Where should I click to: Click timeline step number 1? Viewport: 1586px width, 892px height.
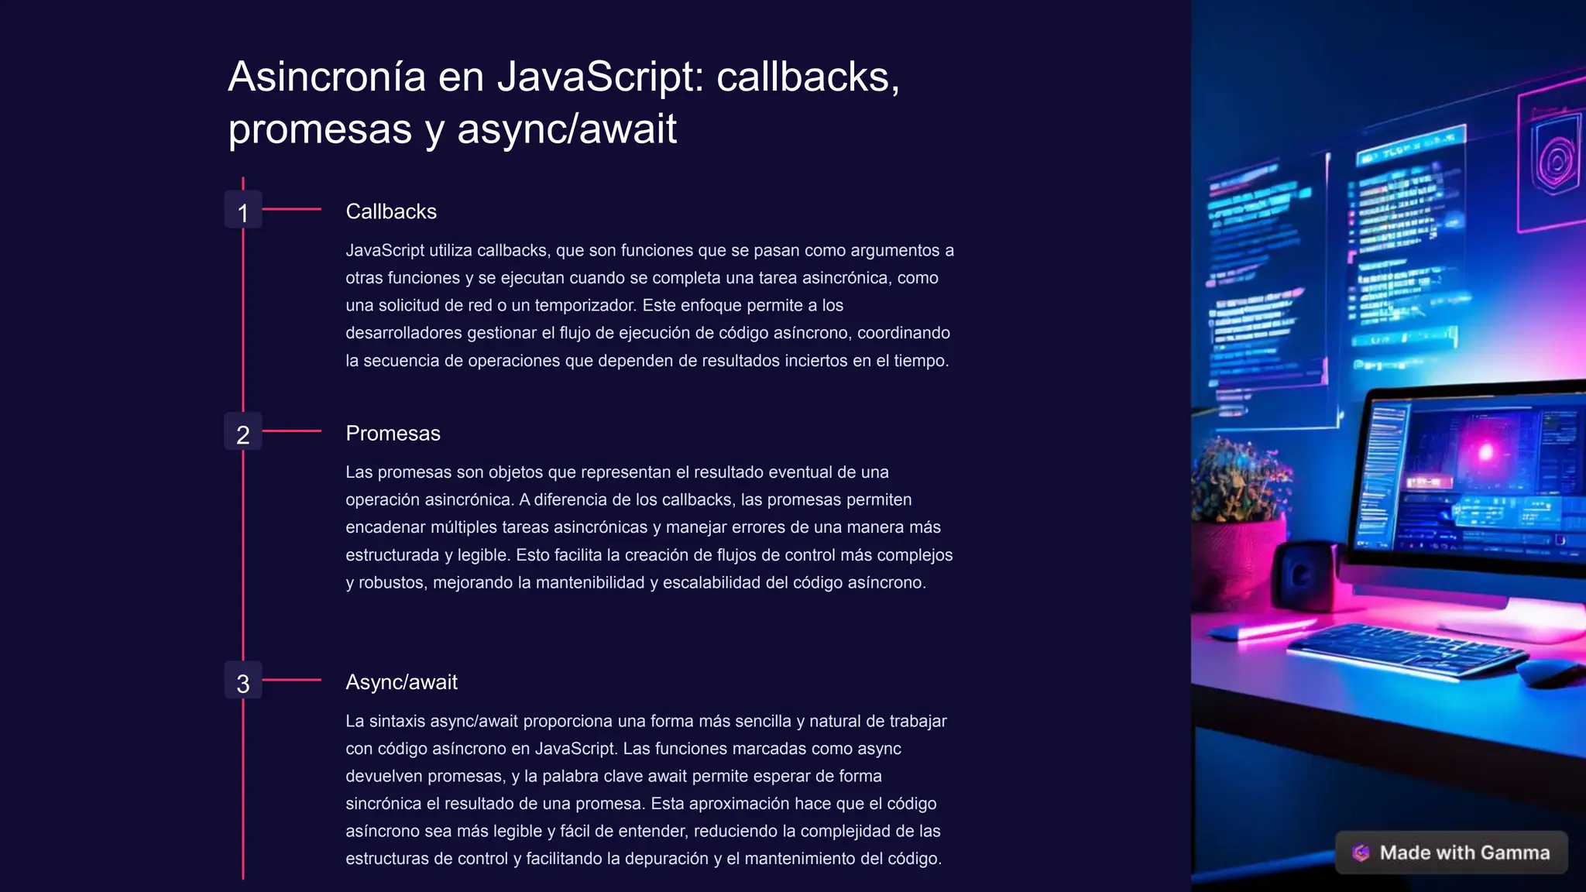[243, 210]
